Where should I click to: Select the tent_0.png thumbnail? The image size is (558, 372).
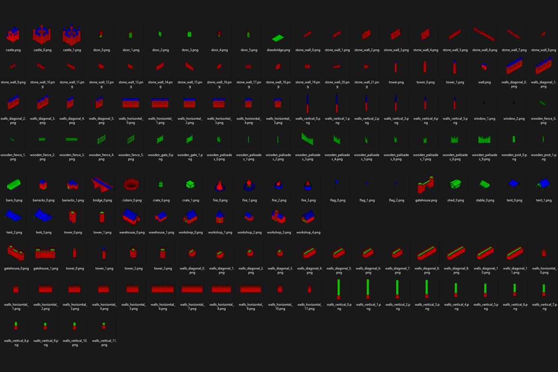pos(514,184)
